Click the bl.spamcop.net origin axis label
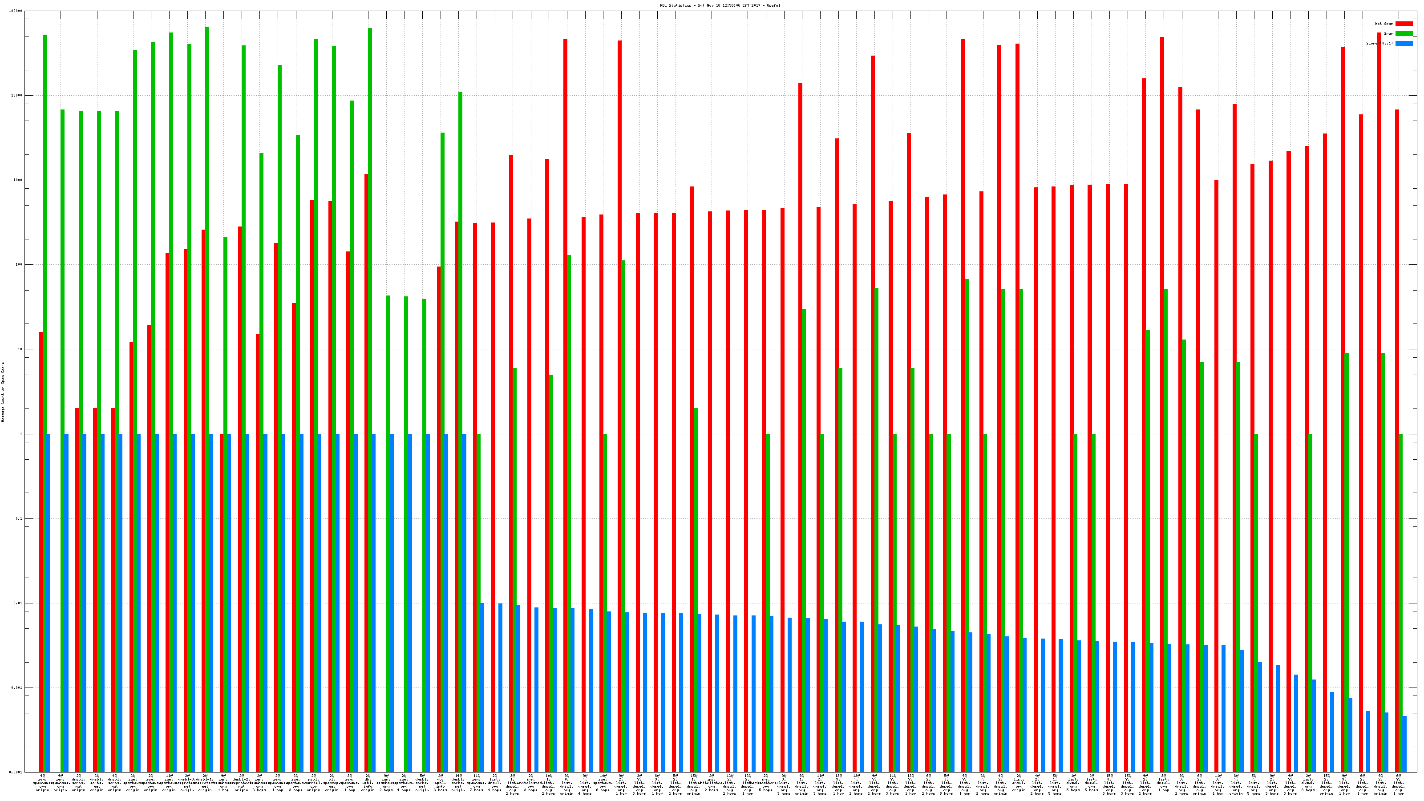 pyautogui.click(x=332, y=783)
